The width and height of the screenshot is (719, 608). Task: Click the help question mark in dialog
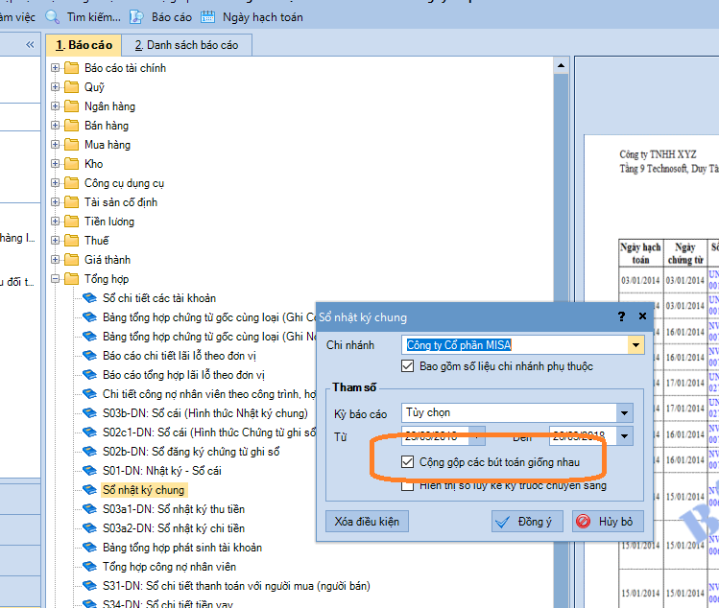coord(620,316)
